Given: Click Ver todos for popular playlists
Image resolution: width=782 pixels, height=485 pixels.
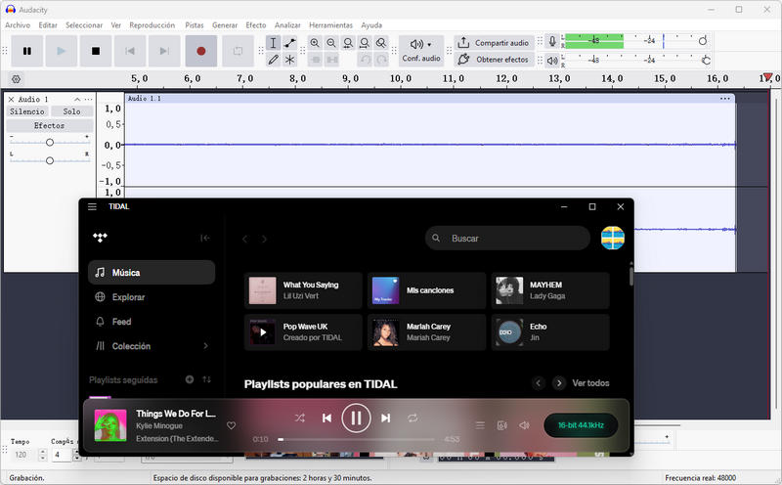Looking at the screenshot, I should pos(590,383).
